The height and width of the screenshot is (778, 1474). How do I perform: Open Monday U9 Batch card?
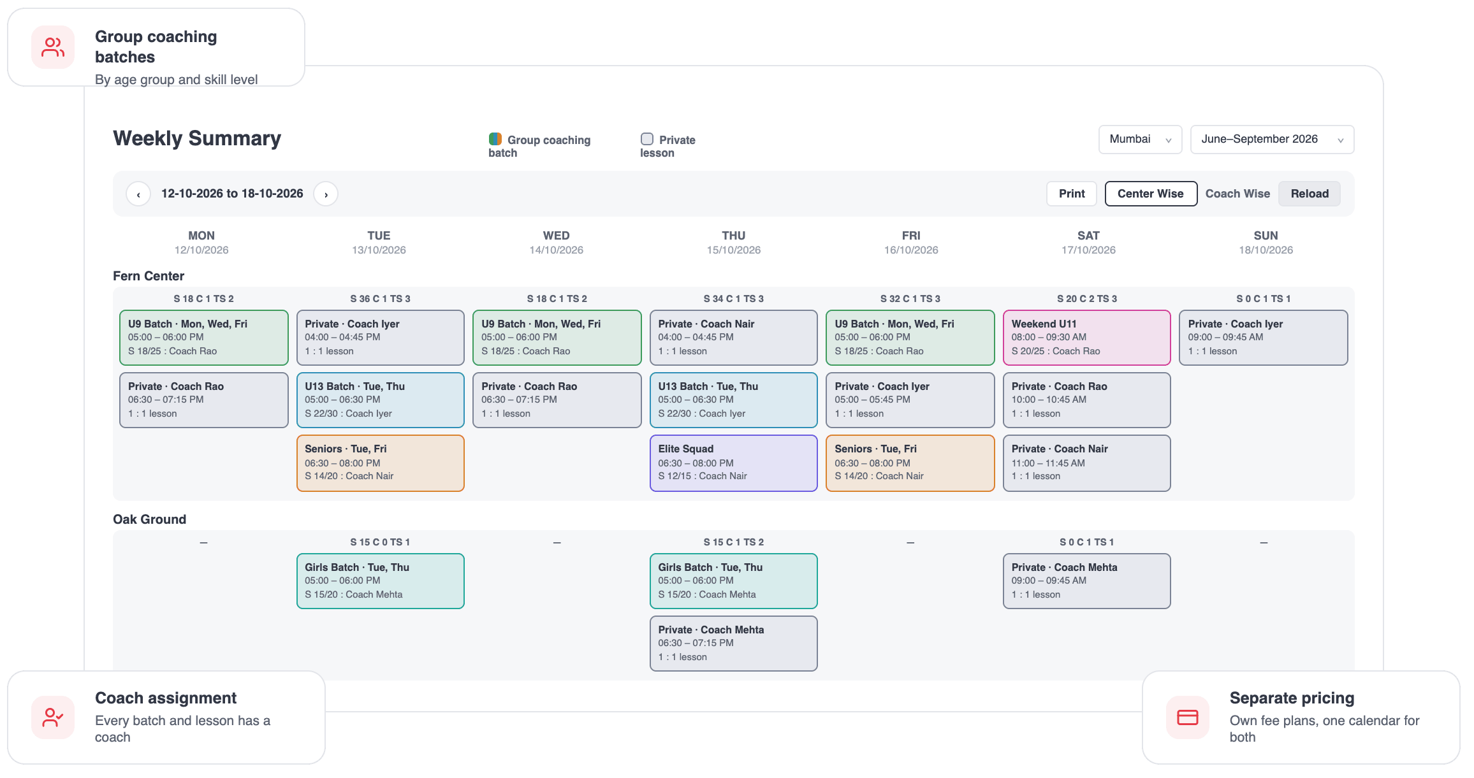coord(204,338)
